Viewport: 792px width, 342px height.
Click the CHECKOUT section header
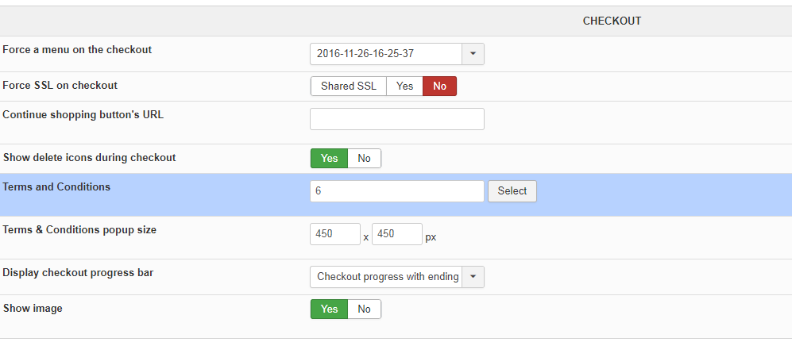click(x=612, y=21)
